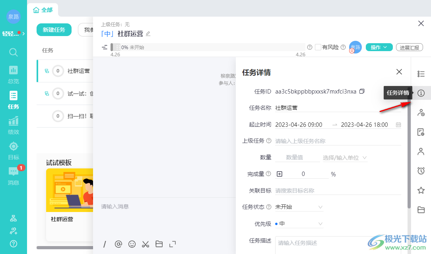Click the star favorite icon in right rail

421,190
